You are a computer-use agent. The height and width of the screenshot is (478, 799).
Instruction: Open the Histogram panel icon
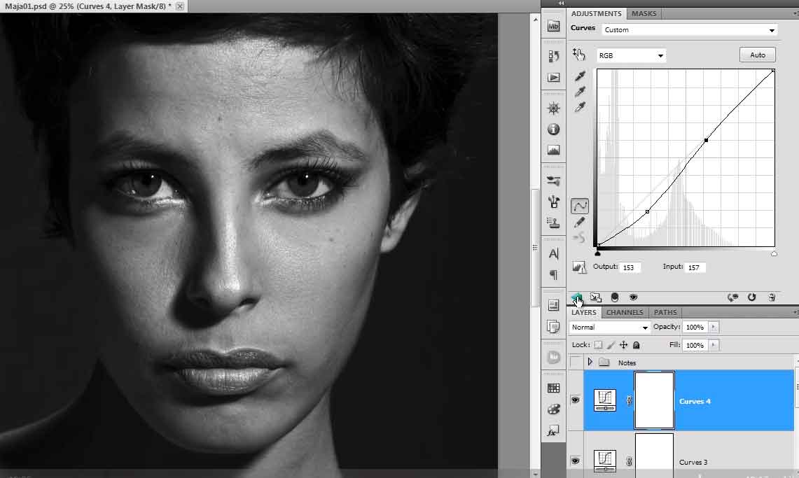(554, 150)
